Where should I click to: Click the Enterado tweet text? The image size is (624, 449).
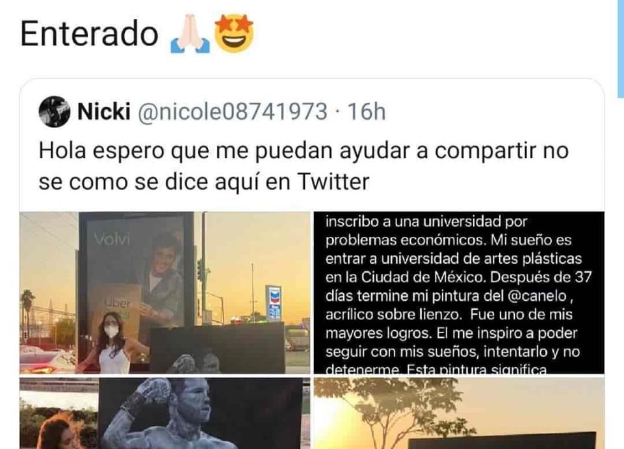pos(90,34)
